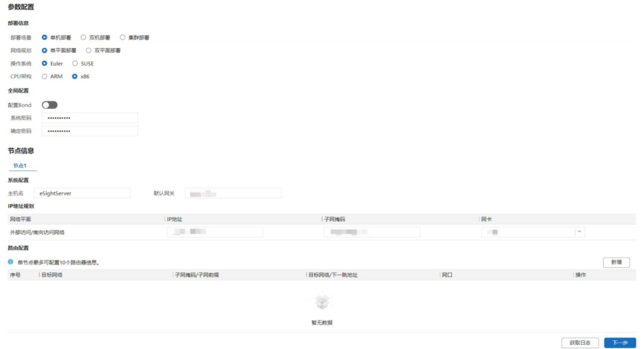Image resolution: width=643 pixels, height=349 pixels.
Task: Click the 网口 column header
Action: coord(447,275)
